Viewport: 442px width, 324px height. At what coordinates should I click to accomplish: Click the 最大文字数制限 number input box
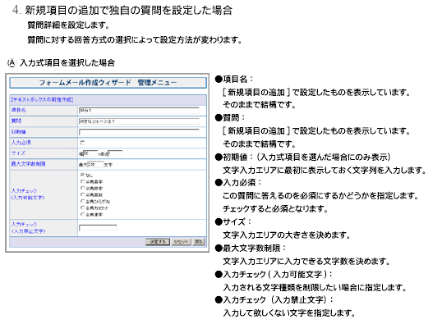pyautogui.click(x=95, y=164)
